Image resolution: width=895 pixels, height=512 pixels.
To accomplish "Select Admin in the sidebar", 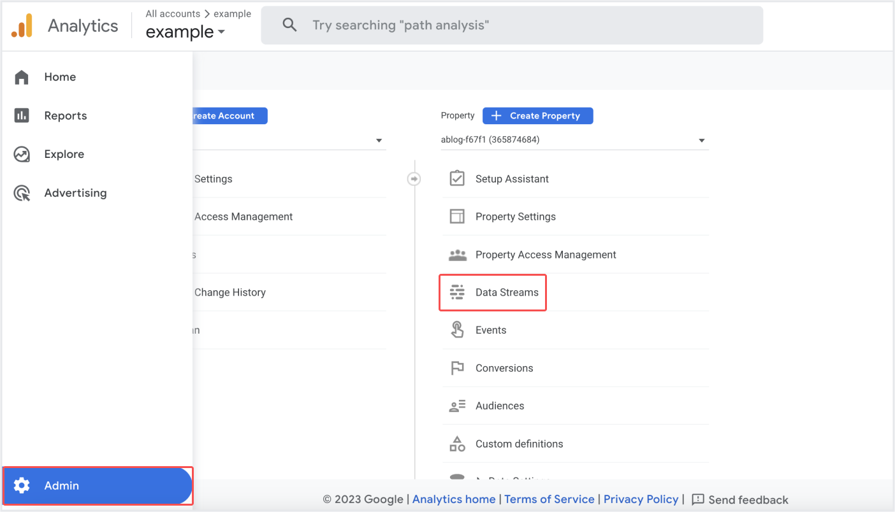I will (x=98, y=485).
